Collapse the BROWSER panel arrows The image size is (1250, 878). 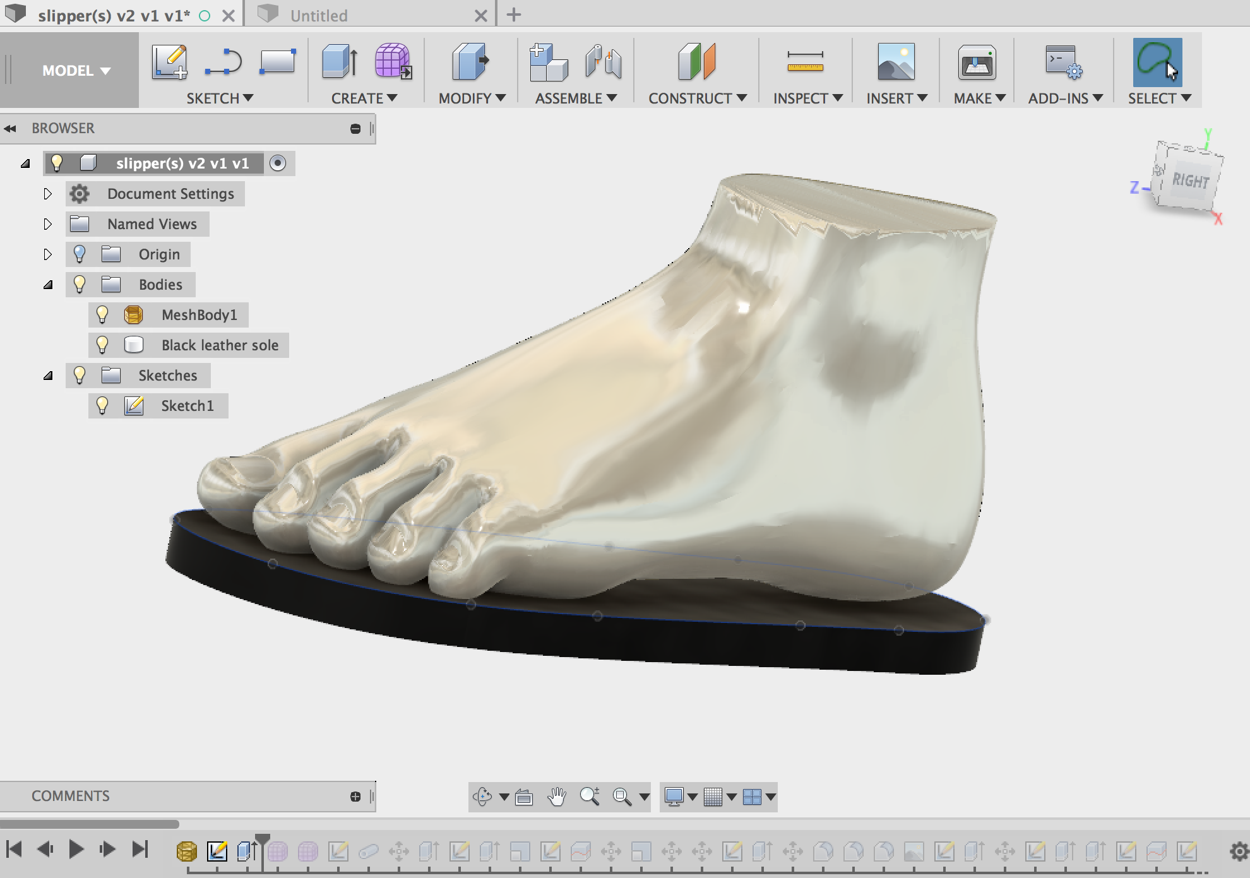pyautogui.click(x=10, y=129)
